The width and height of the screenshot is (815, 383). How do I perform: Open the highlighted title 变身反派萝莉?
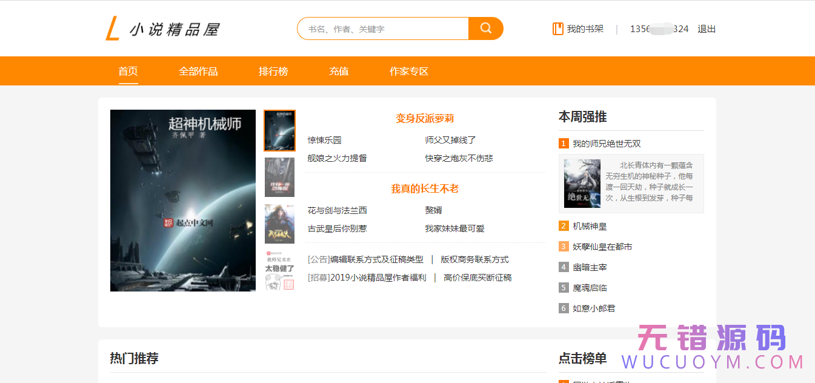(425, 118)
